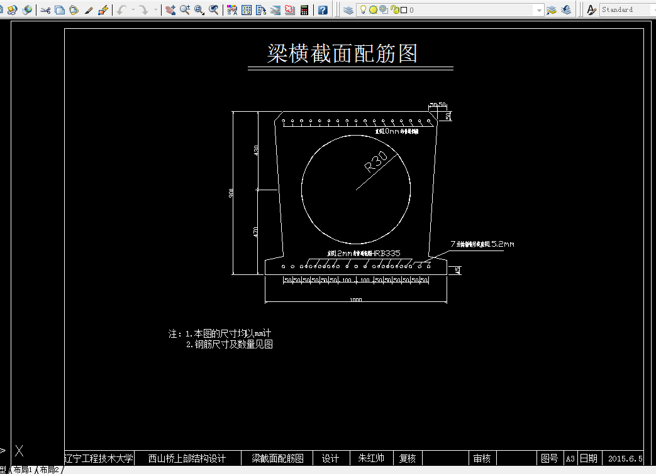Open the Sheet Set Manager icon
The height and width of the screenshot is (474, 656).
(x=275, y=9)
